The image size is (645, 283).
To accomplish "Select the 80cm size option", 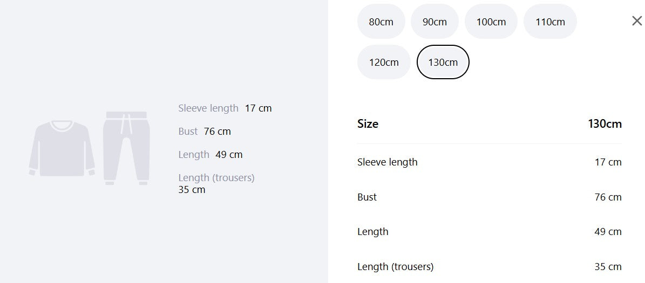I will [381, 22].
